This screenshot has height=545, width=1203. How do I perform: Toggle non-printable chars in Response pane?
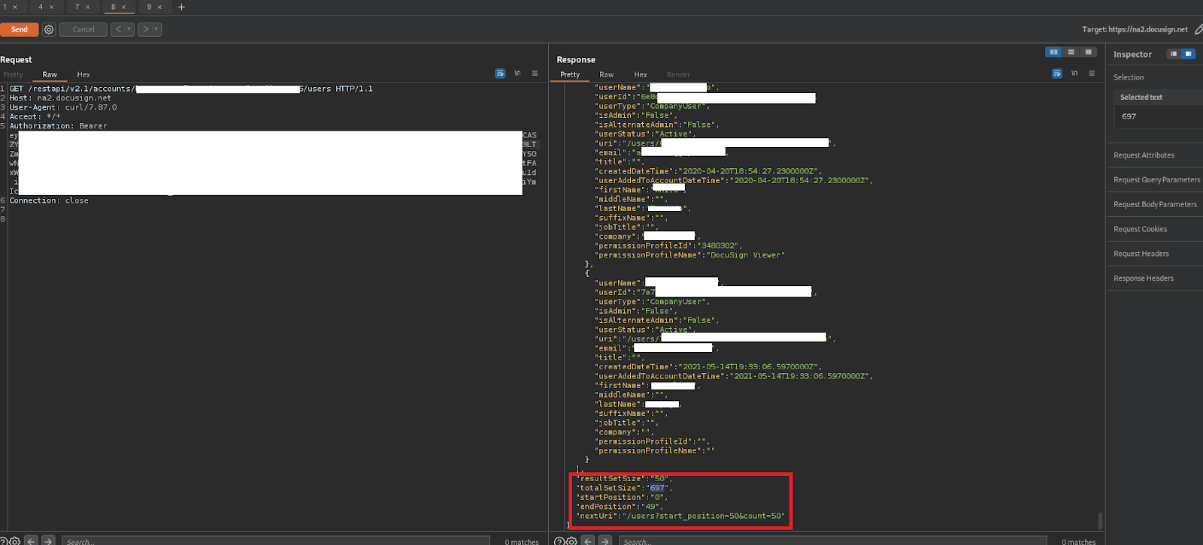(x=1074, y=74)
